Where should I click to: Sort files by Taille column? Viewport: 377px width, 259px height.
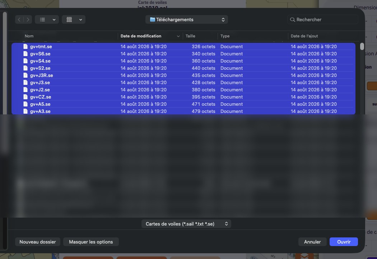(x=190, y=36)
